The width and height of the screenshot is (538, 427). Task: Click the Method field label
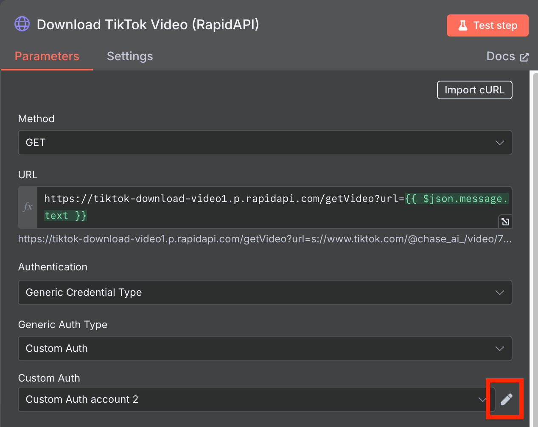[x=36, y=119]
